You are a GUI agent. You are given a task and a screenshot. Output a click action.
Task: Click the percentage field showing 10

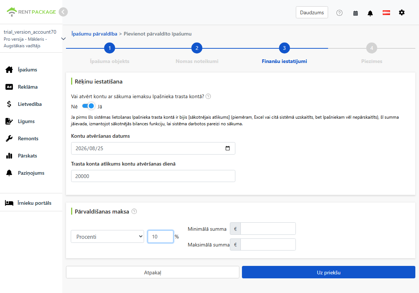[160, 237]
